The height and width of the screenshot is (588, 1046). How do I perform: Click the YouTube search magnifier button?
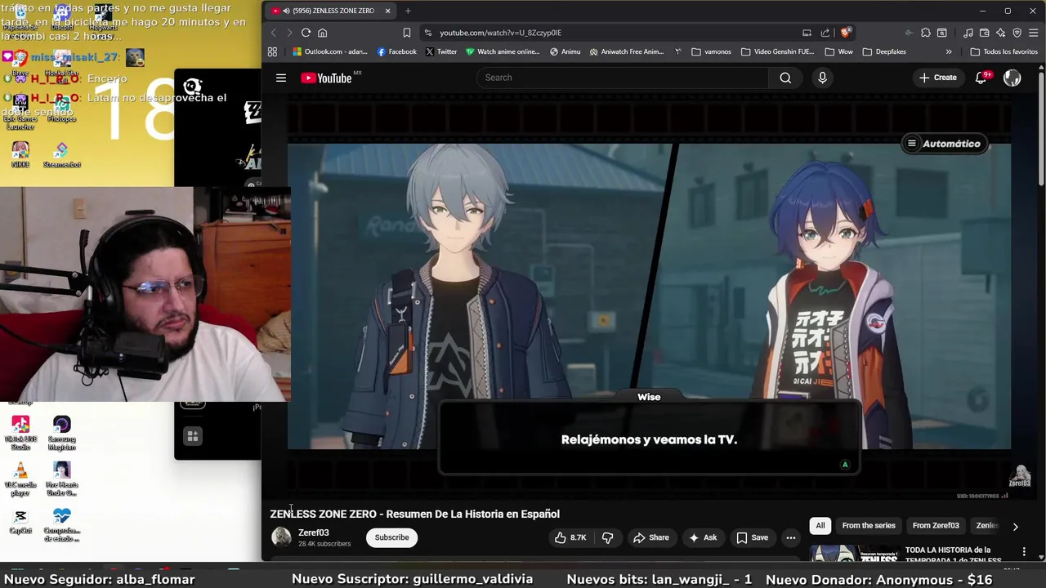[x=785, y=78]
